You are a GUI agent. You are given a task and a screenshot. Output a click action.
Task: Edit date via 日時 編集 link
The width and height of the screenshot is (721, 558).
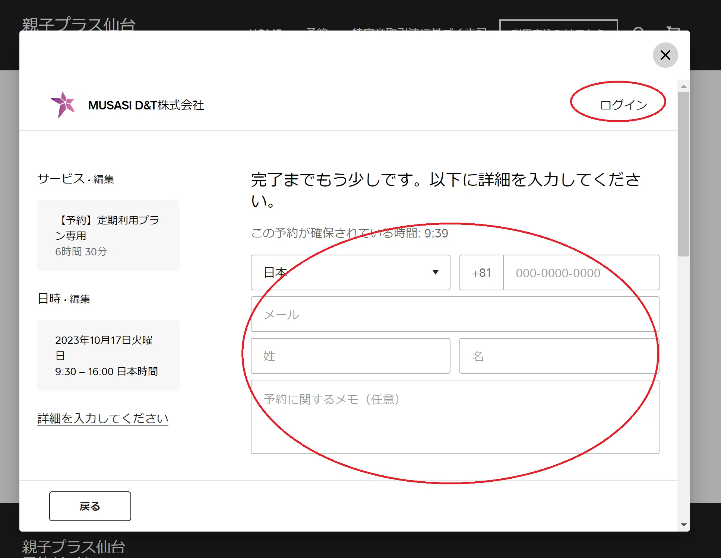[x=79, y=299]
